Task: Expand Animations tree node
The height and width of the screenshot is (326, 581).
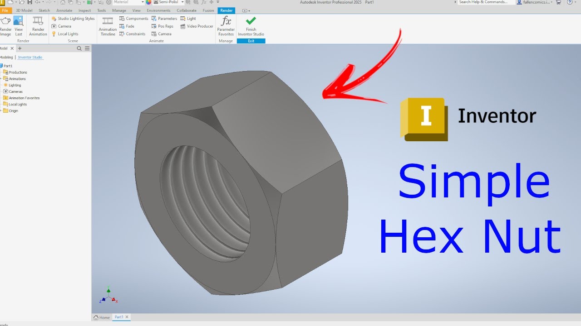Action: [x=1, y=79]
